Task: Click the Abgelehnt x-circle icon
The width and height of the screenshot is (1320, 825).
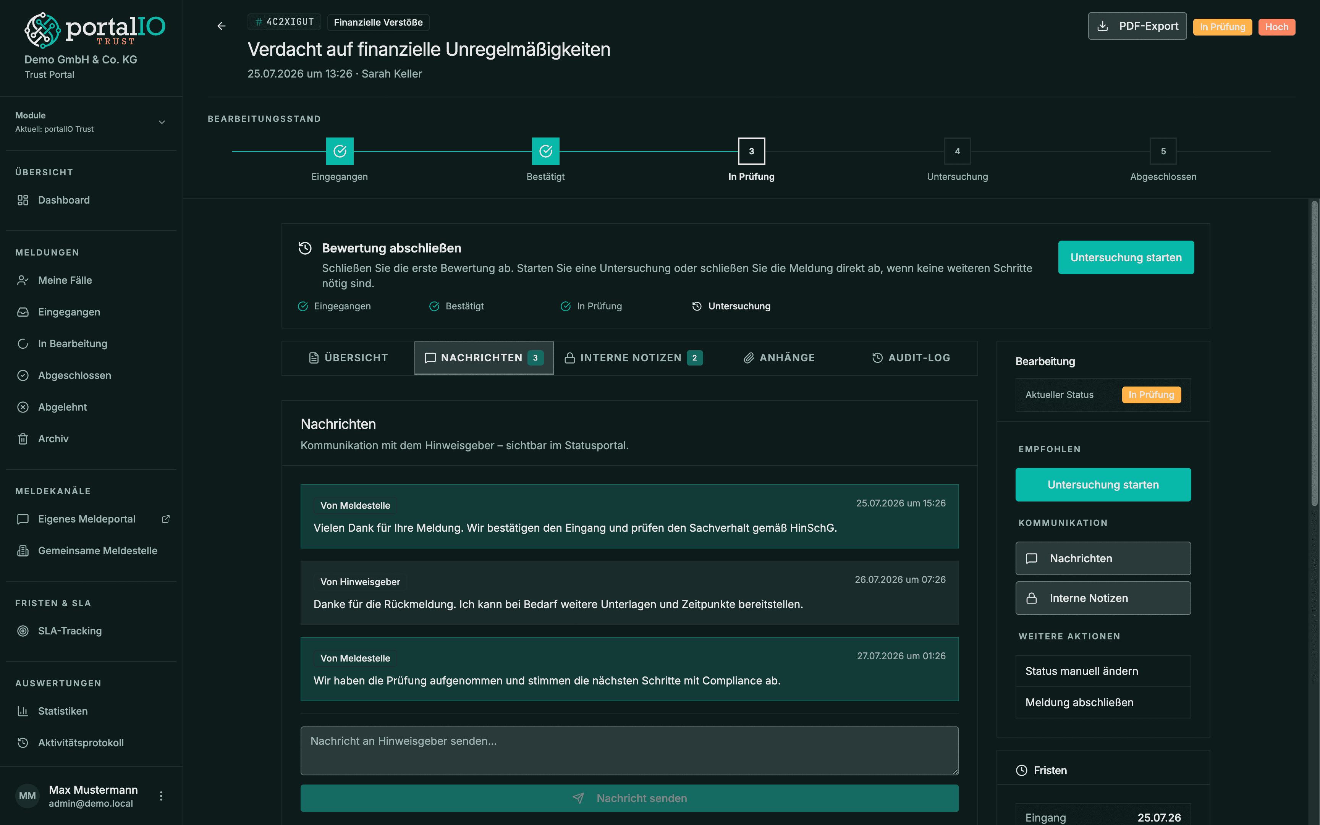Action: click(x=23, y=407)
